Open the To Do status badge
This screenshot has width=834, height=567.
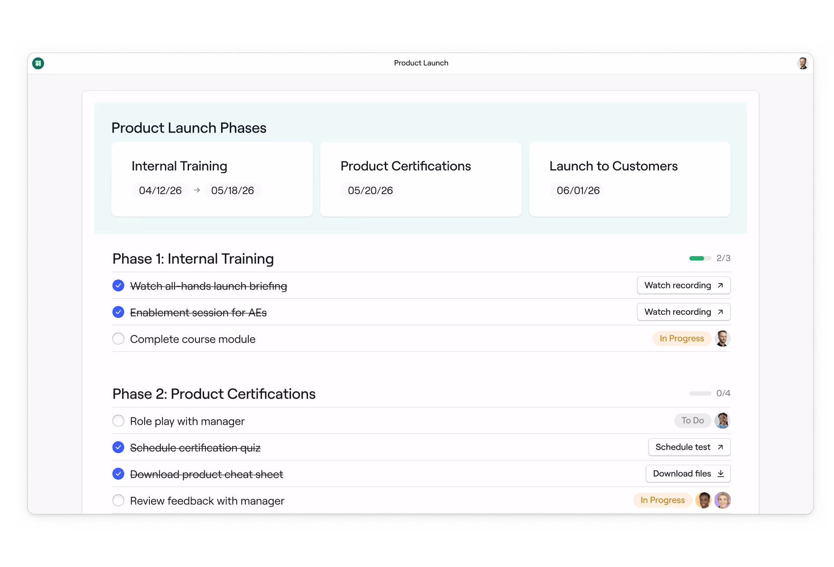coord(692,420)
